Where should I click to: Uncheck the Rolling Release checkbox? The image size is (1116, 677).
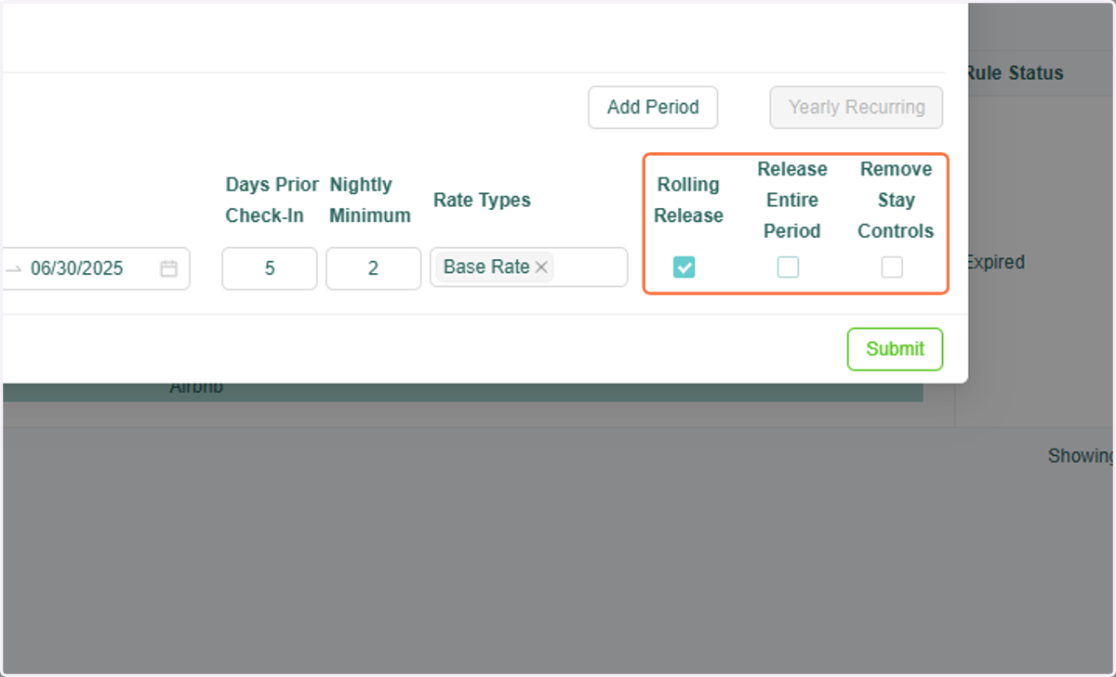click(x=684, y=267)
